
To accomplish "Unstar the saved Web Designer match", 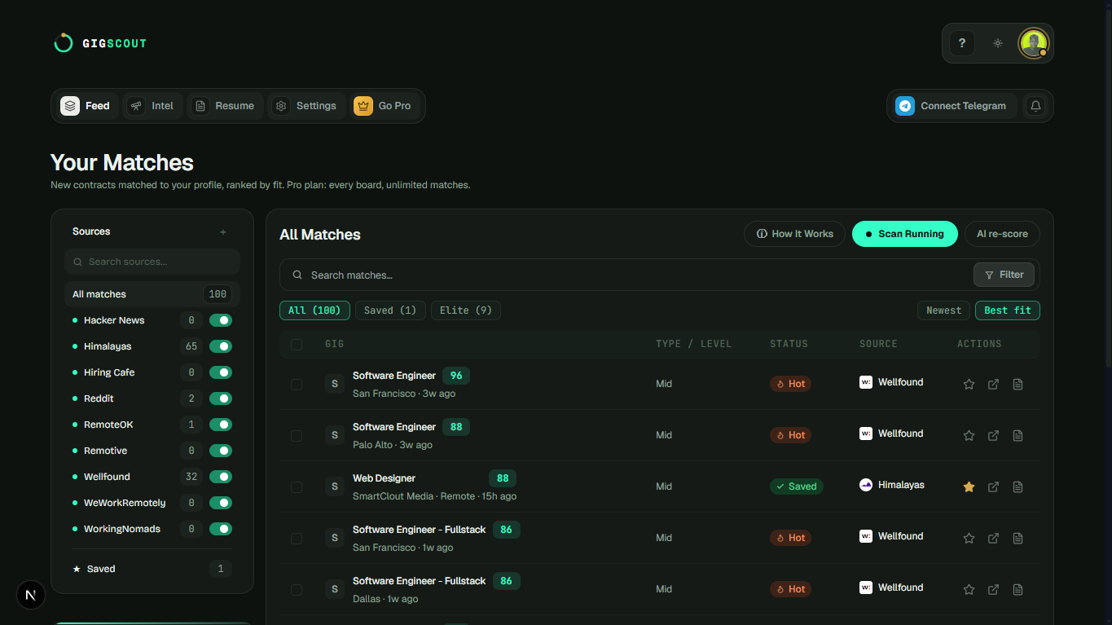I will (x=969, y=486).
